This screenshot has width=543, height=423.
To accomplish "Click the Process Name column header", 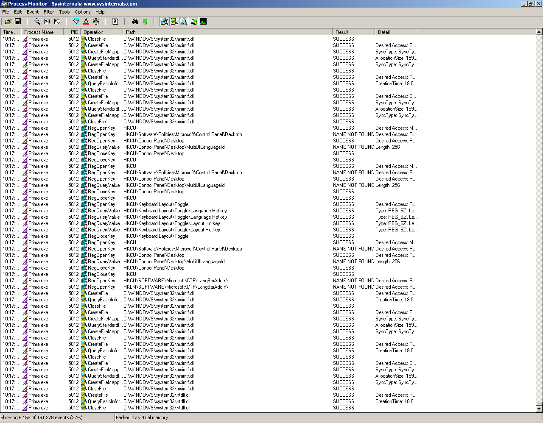I will 42,32.
